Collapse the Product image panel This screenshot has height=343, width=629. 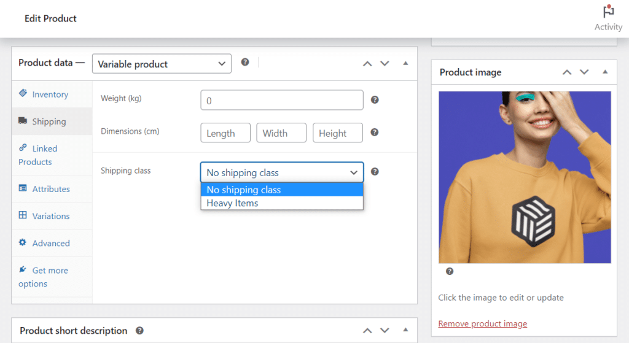pyautogui.click(x=605, y=72)
